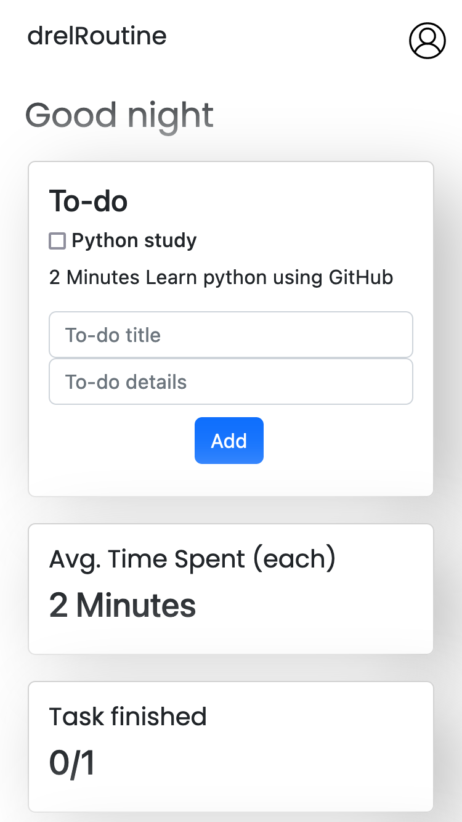Go to the drelRoutine home link

97,36
